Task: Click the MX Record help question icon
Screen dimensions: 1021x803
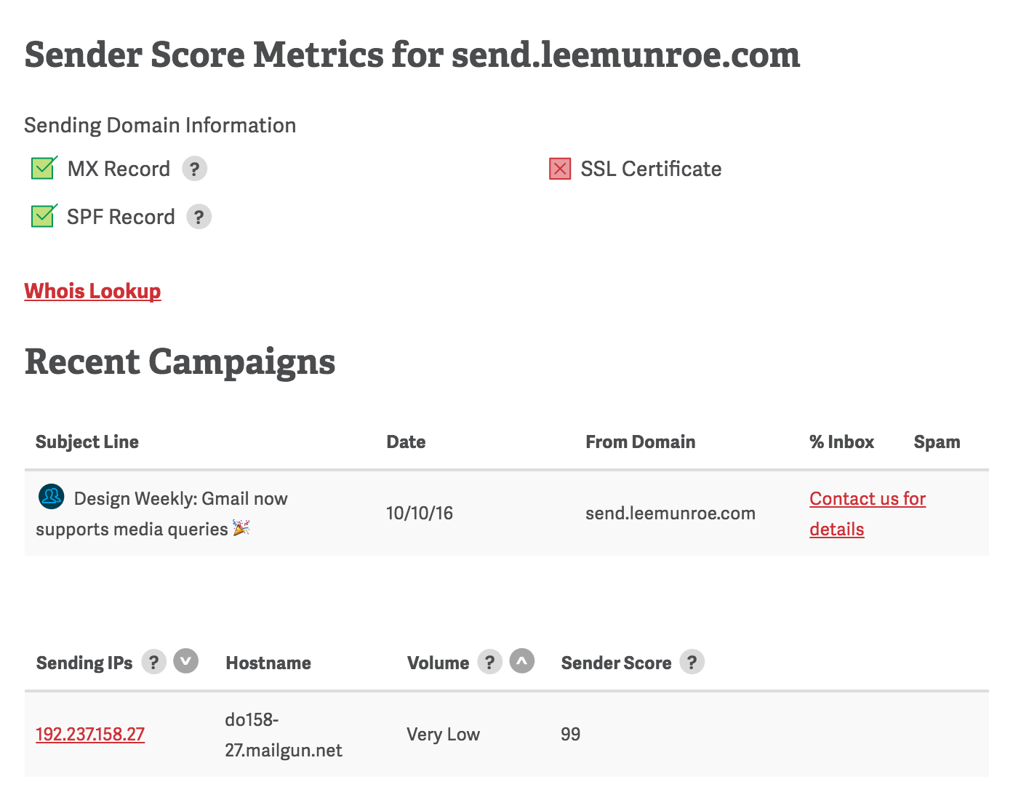Action: [x=194, y=169]
